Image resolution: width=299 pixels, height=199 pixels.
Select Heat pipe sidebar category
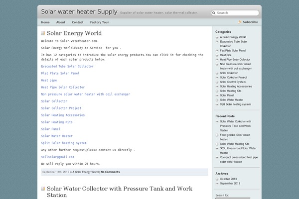click(x=226, y=55)
